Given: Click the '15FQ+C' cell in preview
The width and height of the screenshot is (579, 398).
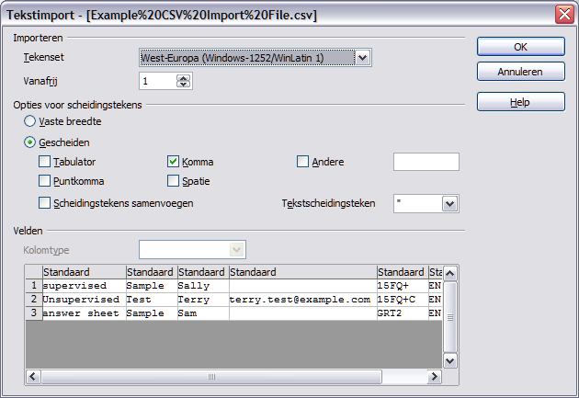Looking at the screenshot, I should (403, 300).
